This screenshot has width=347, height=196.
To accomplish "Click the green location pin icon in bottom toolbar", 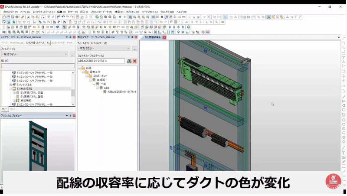I will [x=178, y=32].
